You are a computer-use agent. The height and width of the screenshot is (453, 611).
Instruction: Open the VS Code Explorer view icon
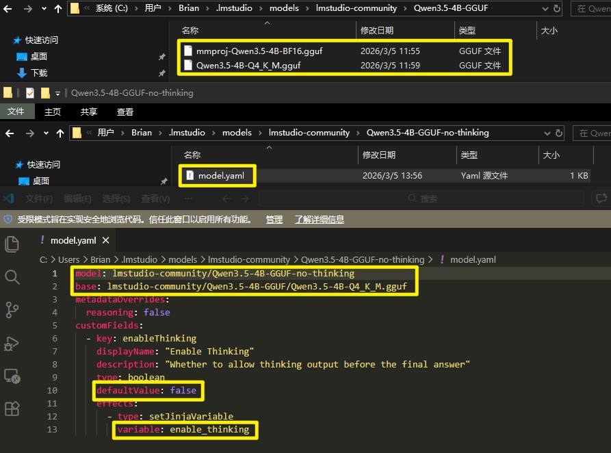pos(12,244)
